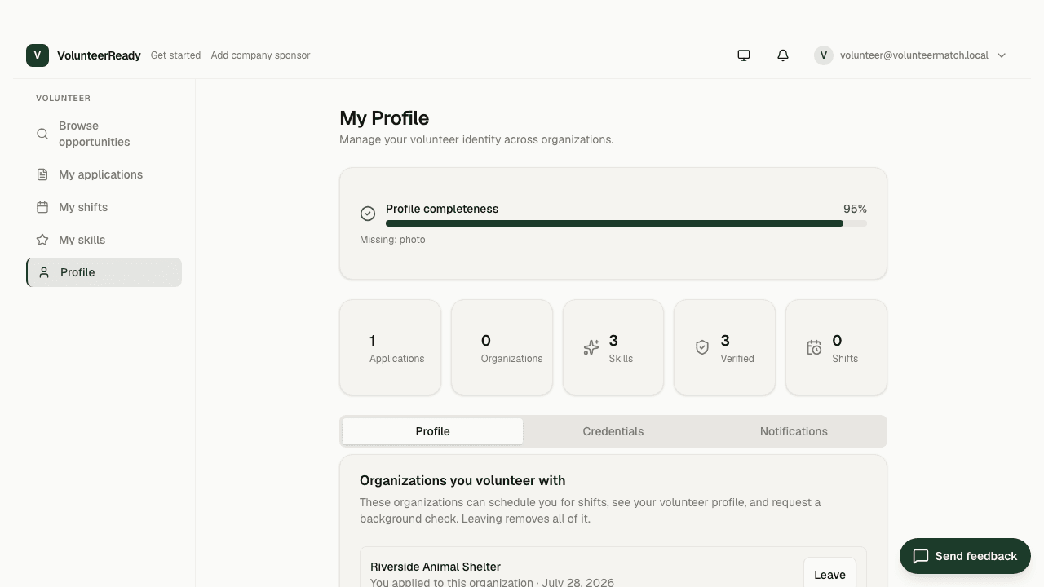Click the 'My Profile' heading
The image size is (1044, 587).
click(384, 118)
